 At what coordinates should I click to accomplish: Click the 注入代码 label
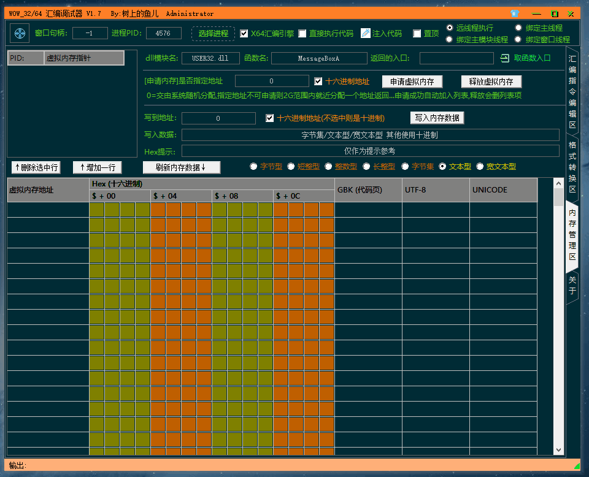(x=387, y=33)
